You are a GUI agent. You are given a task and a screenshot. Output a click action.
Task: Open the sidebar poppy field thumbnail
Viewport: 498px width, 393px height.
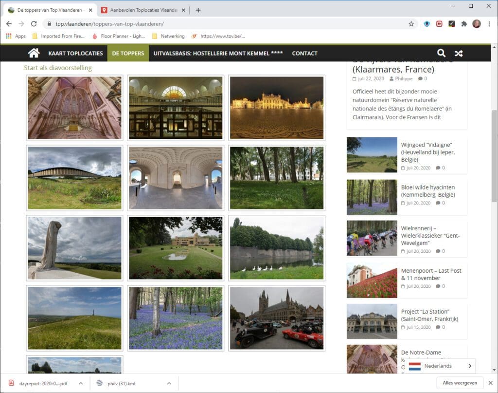(x=372, y=280)
